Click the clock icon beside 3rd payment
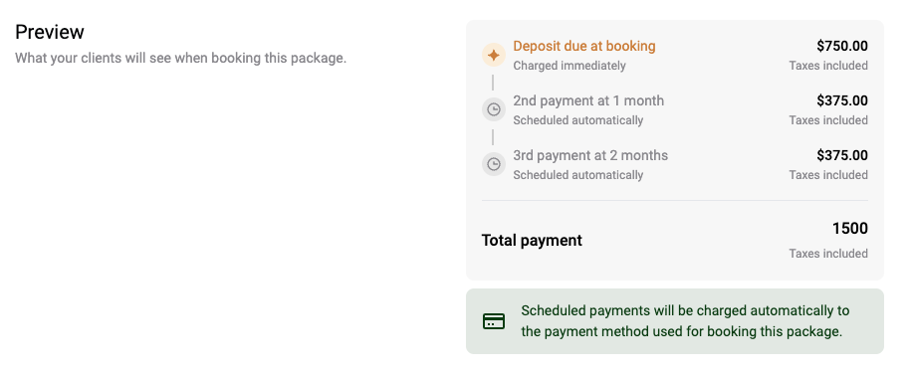Viewport: 911px width, 376px height. [493, 164]
